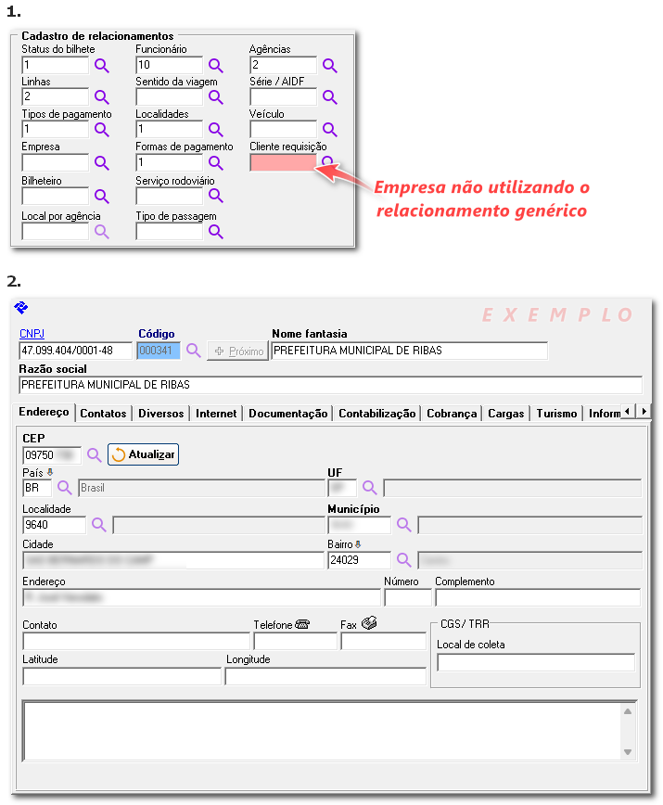Viewport: 663px width, 805px height.
Task: Click Localidades search magnifier
Action: (x=215, y=130)
